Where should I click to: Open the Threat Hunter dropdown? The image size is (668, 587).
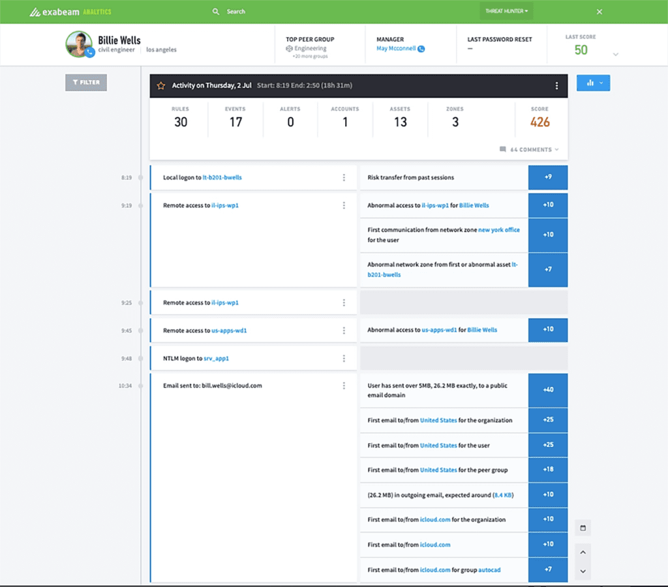tap(507, 11)
